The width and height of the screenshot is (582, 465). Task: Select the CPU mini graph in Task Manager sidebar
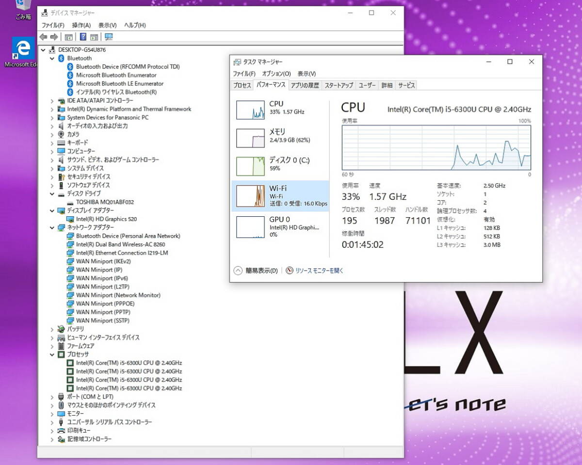pyautogui.click(x=251, y=110)
